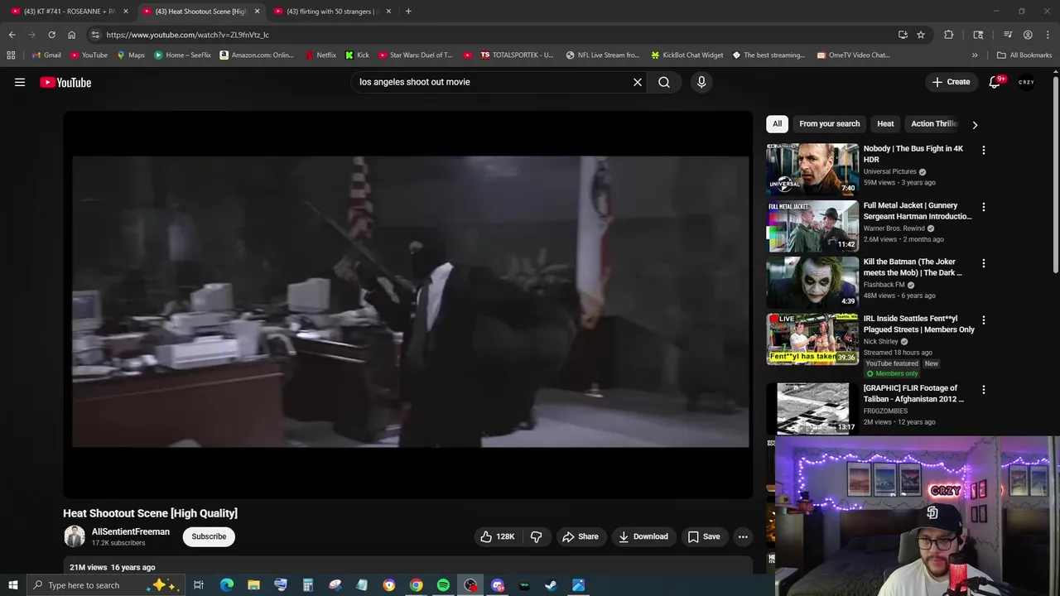
Task: Open Windows Start menu
Action: pos(12,585)
